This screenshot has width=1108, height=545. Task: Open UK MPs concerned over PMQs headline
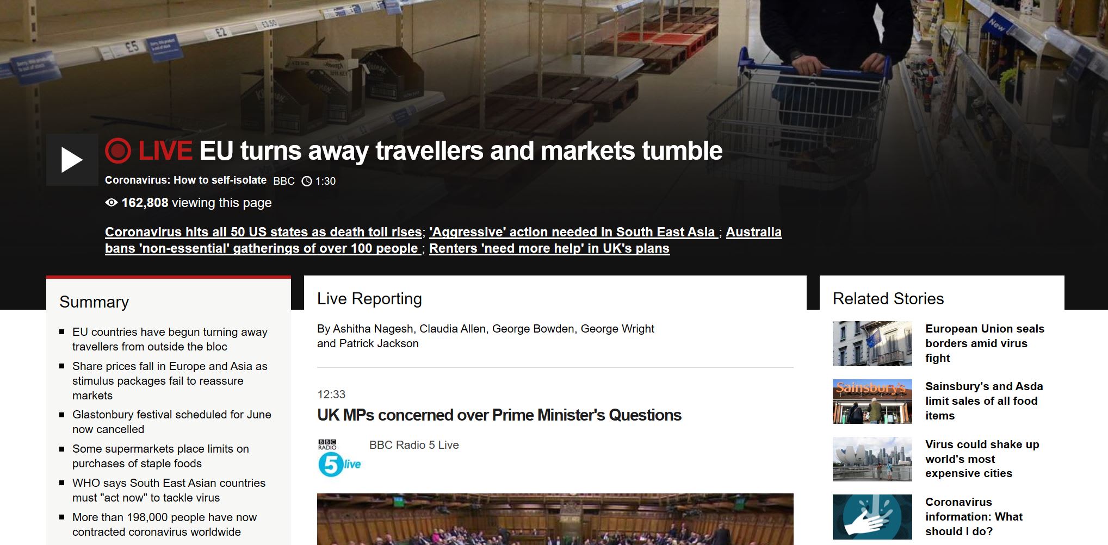point(499,415)
